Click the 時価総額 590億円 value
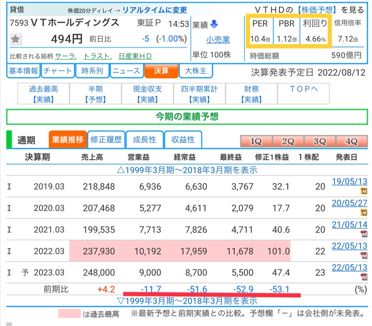The width and height of the screenshot is (372, 326). tap(346, 55)
